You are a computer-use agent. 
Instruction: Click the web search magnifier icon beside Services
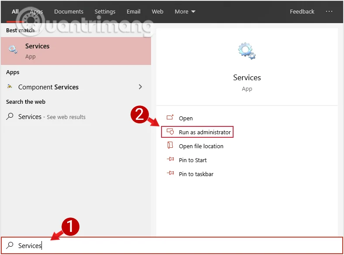(x=10, y=116)
